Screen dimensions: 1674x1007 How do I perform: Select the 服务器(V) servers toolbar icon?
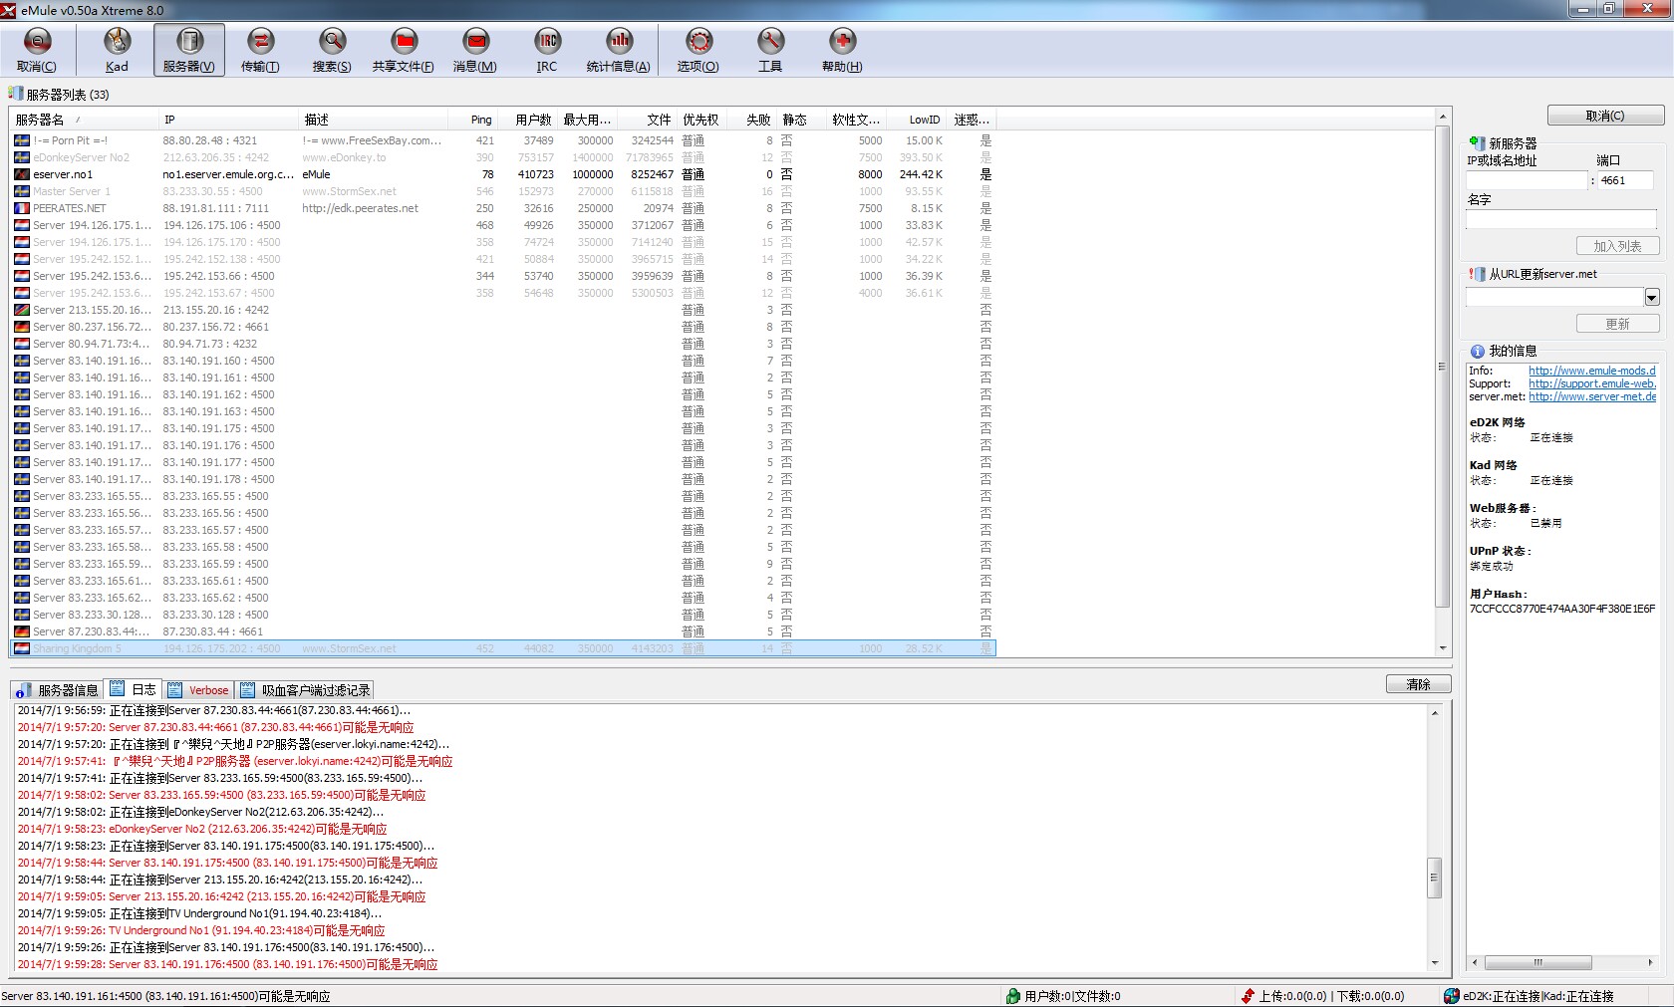coord(189,50)
